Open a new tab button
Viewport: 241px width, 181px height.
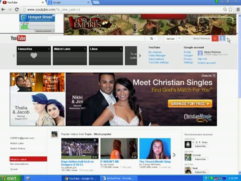96,3
